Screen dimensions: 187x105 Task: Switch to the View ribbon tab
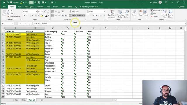coord(63,7)
